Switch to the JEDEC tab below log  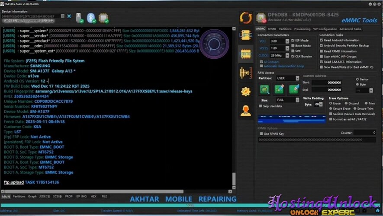(45, 196)
